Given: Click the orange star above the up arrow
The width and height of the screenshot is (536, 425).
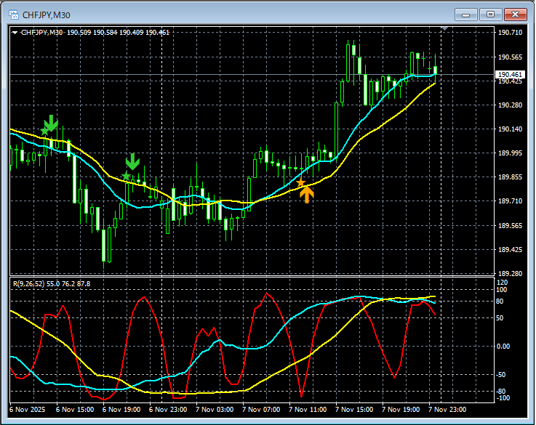Looking at the screenshot, I should 301,183.
